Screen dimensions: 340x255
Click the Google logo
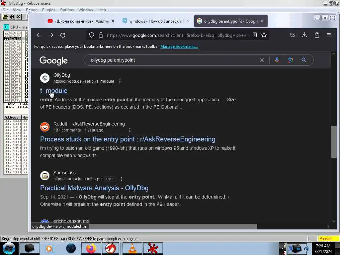pos(53,61)
